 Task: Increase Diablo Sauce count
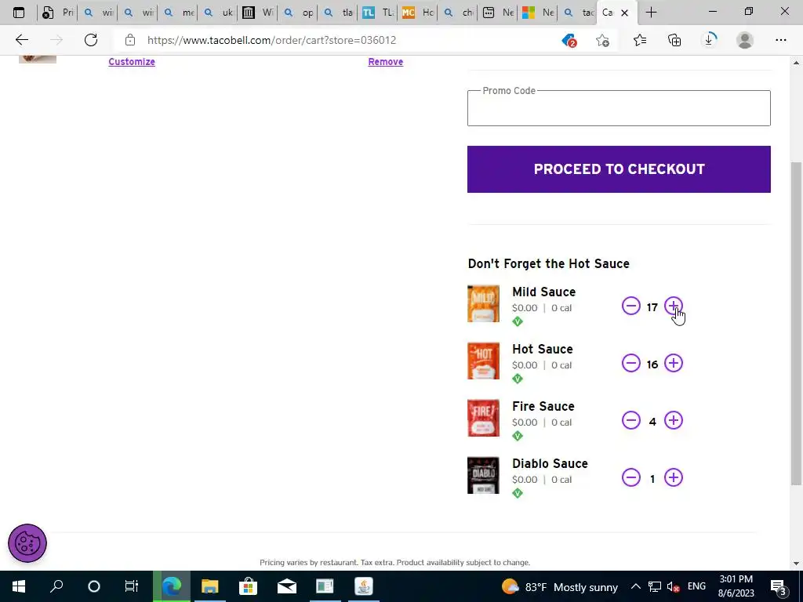(674, 477)
